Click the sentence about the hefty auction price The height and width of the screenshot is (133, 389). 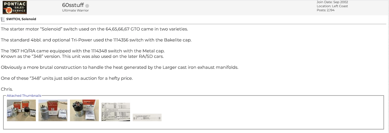67,78
